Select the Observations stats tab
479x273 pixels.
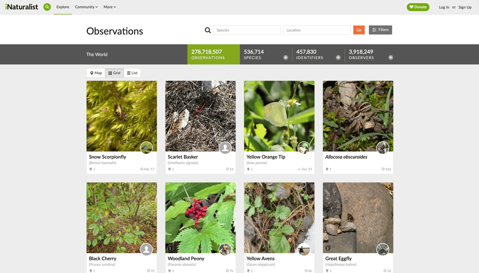(213, 54)
